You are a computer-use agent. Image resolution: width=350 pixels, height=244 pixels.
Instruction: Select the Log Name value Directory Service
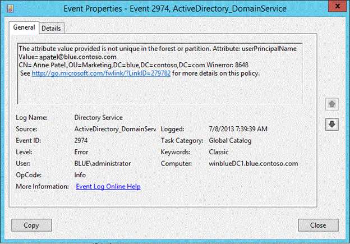pyautogui.click(x=99, y=118)
